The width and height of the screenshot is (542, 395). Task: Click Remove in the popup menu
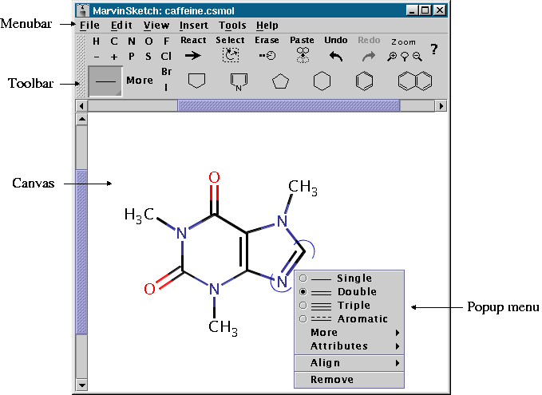point(332,380)
